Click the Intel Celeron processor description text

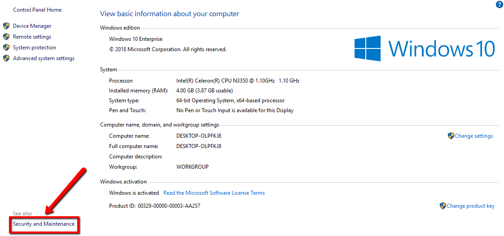pos(238,80)
